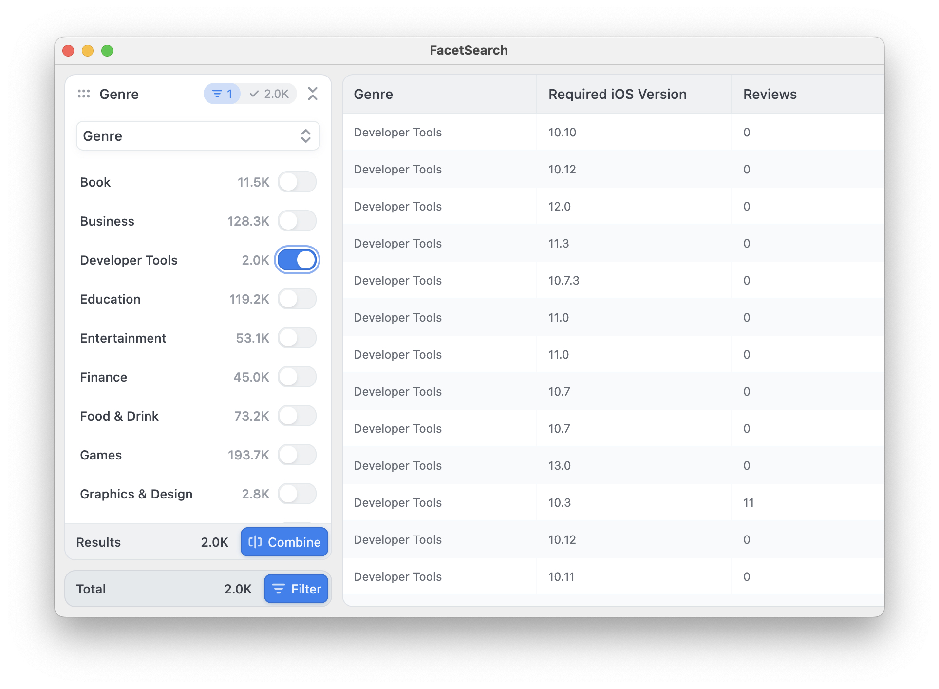
Task: Click the Education genre label
Action: click(110, 299)
